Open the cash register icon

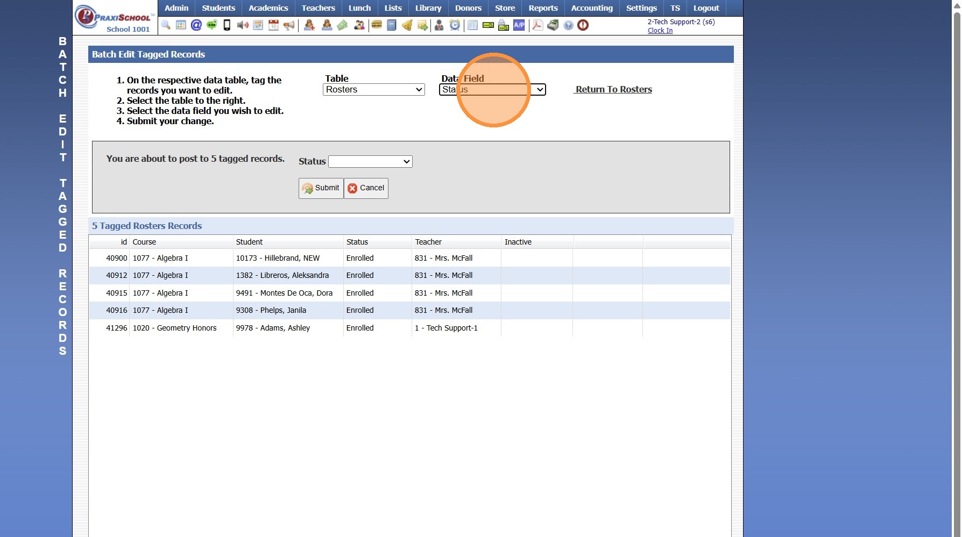click(x=553, y=25)
